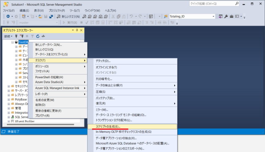Click the undo arrow icon
This screenshot has height=152, width=265.
131,16
